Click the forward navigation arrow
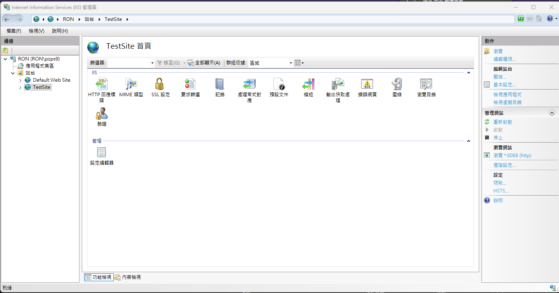Viewport: 559px width, 293px height. pos(19,19)
